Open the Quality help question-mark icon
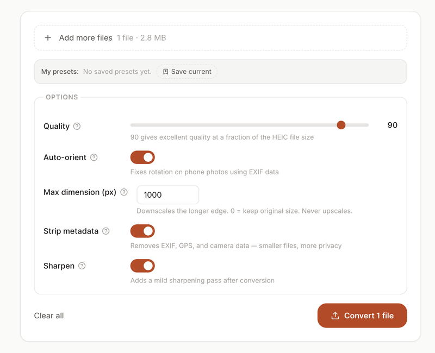 (77, 127)
